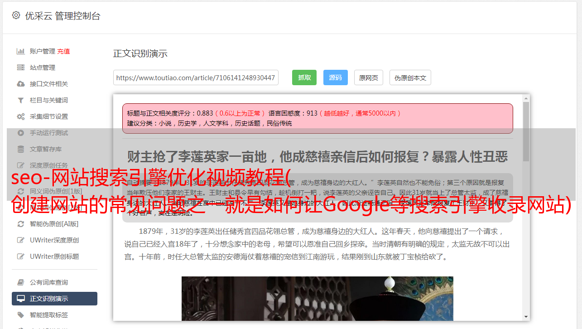Click the tag icon for 智能提取标签
This screenshot has width=582, height=329.
click(21, 315)
